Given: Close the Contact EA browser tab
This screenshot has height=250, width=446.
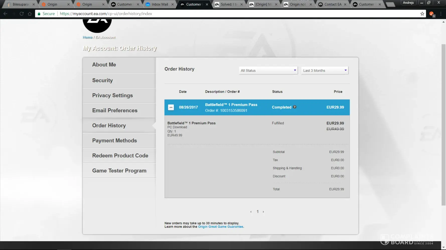Looking at the screenshot, I should pos(345,4).
